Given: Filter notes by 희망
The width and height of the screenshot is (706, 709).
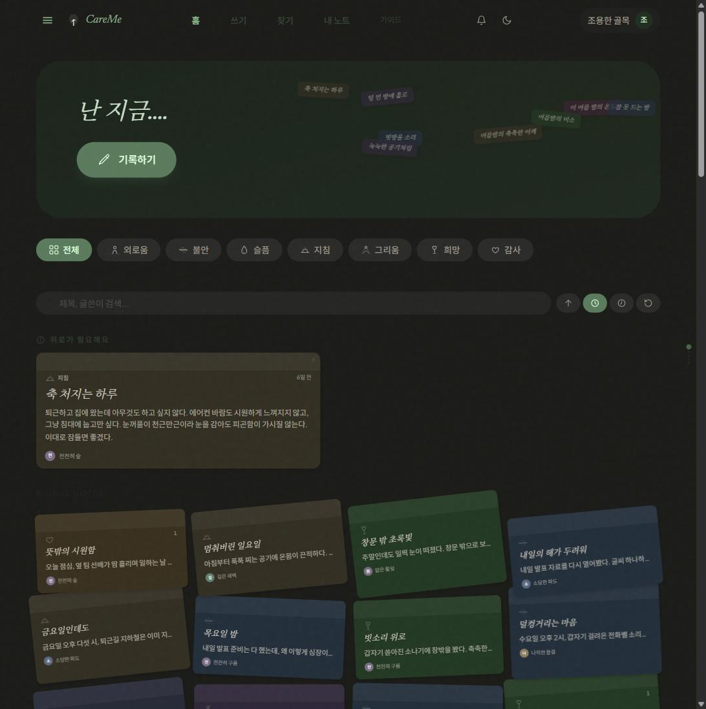Looking at the screenshot, I should tap(445, 249).
